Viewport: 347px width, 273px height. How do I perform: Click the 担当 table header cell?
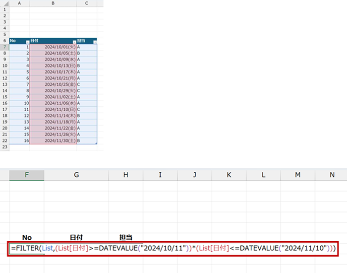(x=85, y=42)
